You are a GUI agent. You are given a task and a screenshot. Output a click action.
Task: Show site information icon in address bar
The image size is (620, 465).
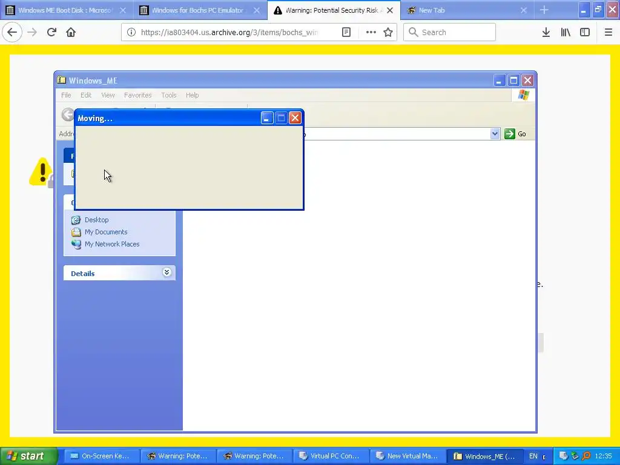[131, 32]
